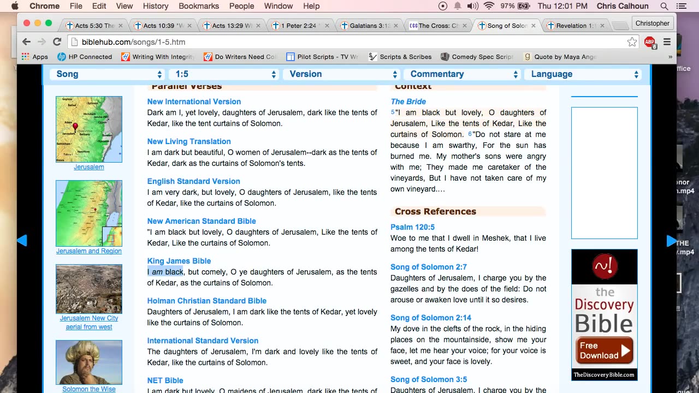Open the Song of Solomon 3:5 reference

tap(429, 379)
